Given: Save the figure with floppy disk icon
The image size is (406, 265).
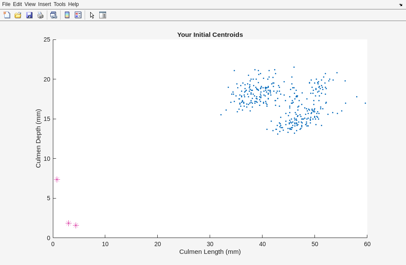Looking at the screenshot, I should (x=29, y=15).
